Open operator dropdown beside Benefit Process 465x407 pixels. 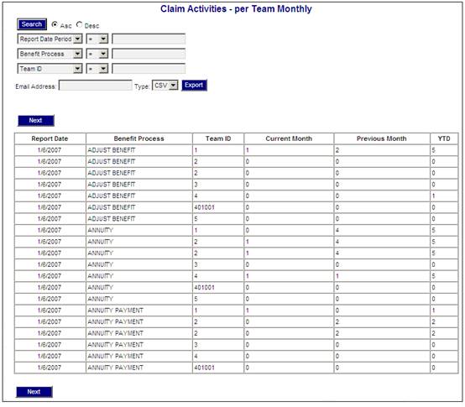[97, 54]
